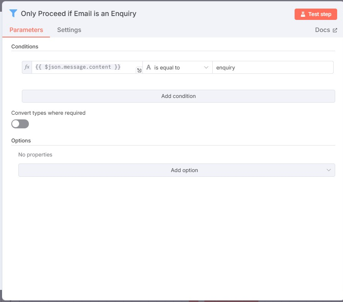Viewport: 343px width, 302px height.
Task: Click the external link icon beside Docs
Action: (335, 30)
